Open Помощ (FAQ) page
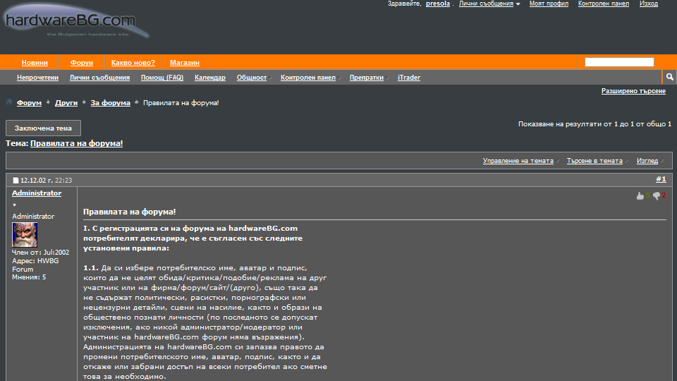This screenshot has height=381, width=677. click(162, 78)
